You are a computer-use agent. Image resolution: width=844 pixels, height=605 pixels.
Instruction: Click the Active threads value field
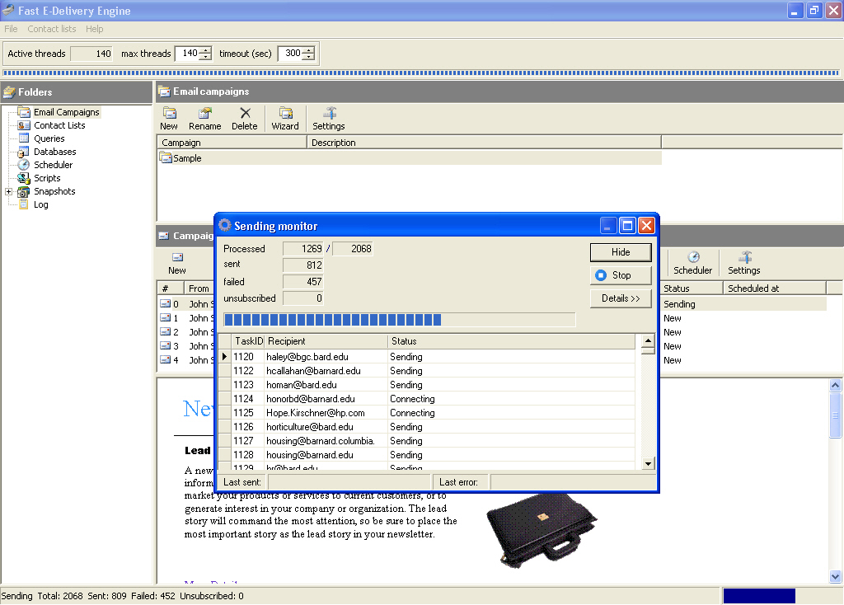pyautogui.click(x=91, y=54)
